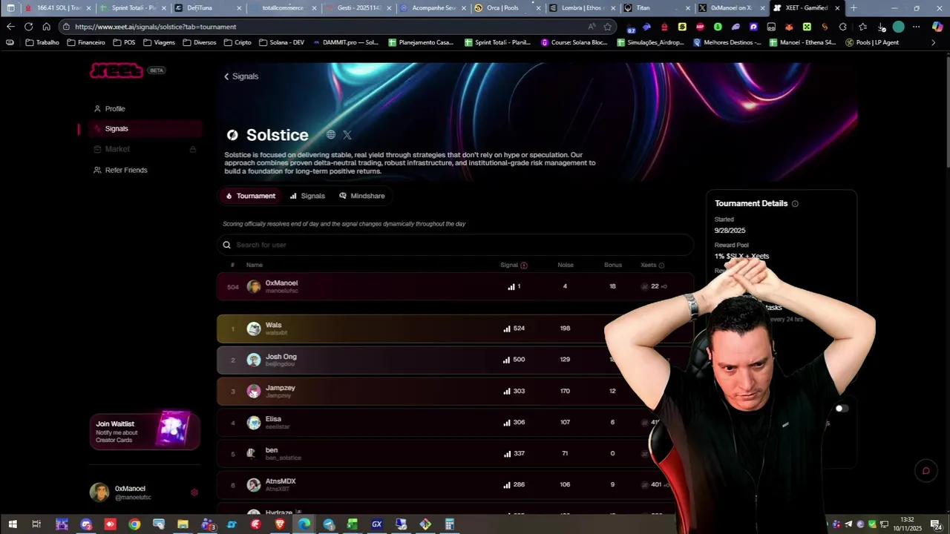Go to browser home page
The image size is (950, 534).
46,27
